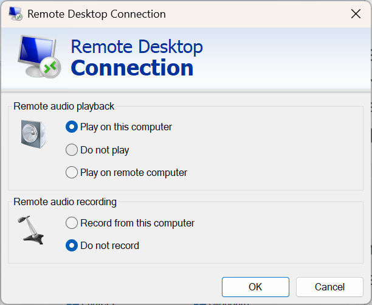This screenshot has height=305, width=372.
Task: Click the green arrows badge on monitor logo
Action: click(50, 67)
